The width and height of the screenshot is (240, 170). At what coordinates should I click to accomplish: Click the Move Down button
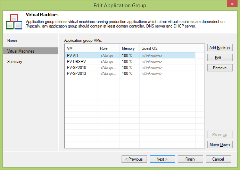(220, 145)
